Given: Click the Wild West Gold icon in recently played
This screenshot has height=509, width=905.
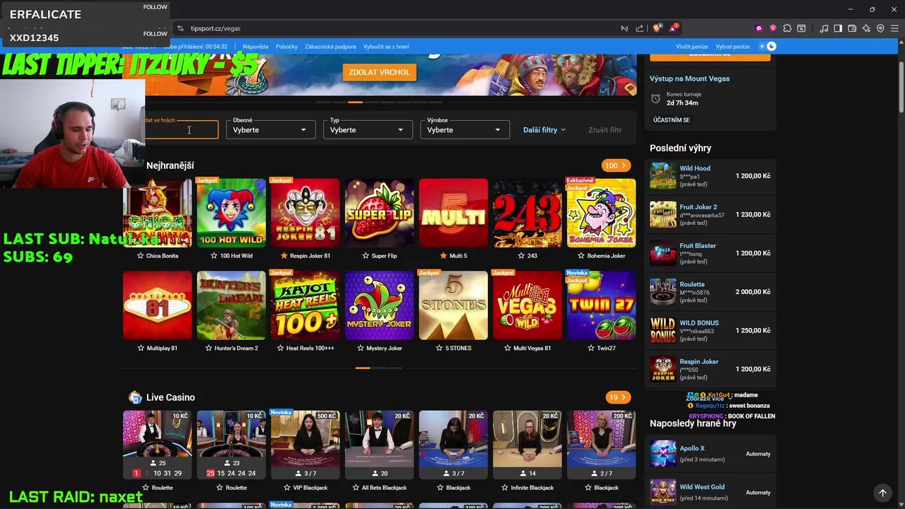Looking at the screenshot, I should pyautogui.click(x=663, y=492).
